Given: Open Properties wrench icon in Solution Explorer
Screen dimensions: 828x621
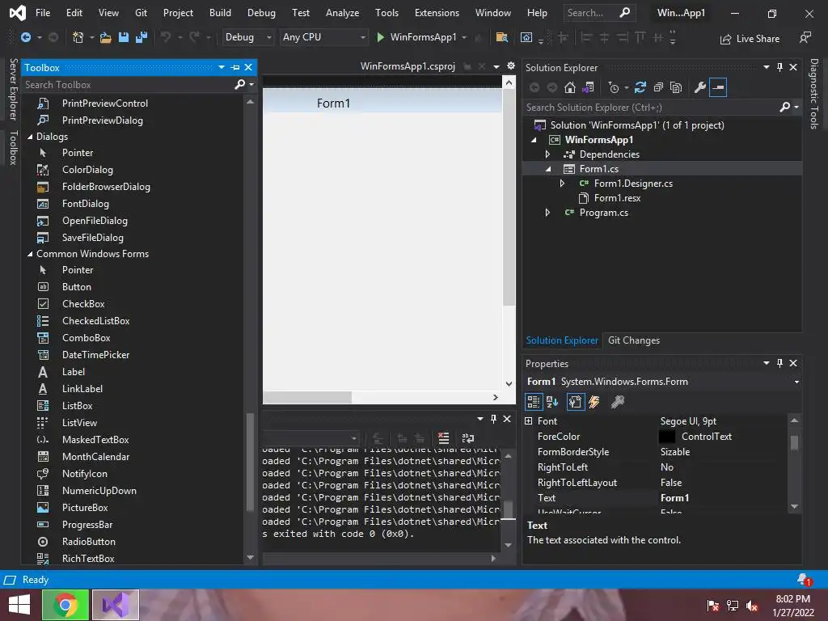Looking at the screenshot, I should tap(699, 87).
